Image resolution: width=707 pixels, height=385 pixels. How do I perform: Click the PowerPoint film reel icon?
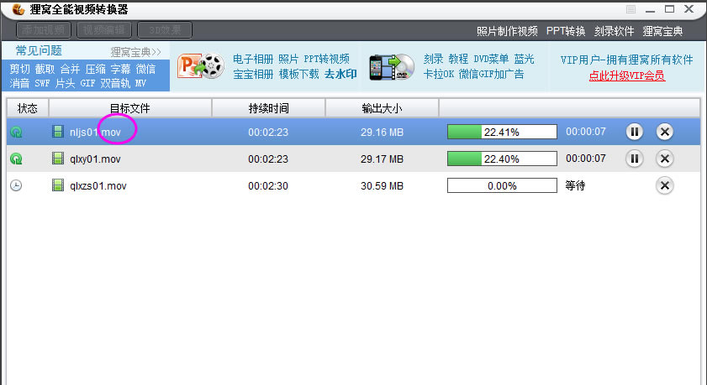(200, 67)
